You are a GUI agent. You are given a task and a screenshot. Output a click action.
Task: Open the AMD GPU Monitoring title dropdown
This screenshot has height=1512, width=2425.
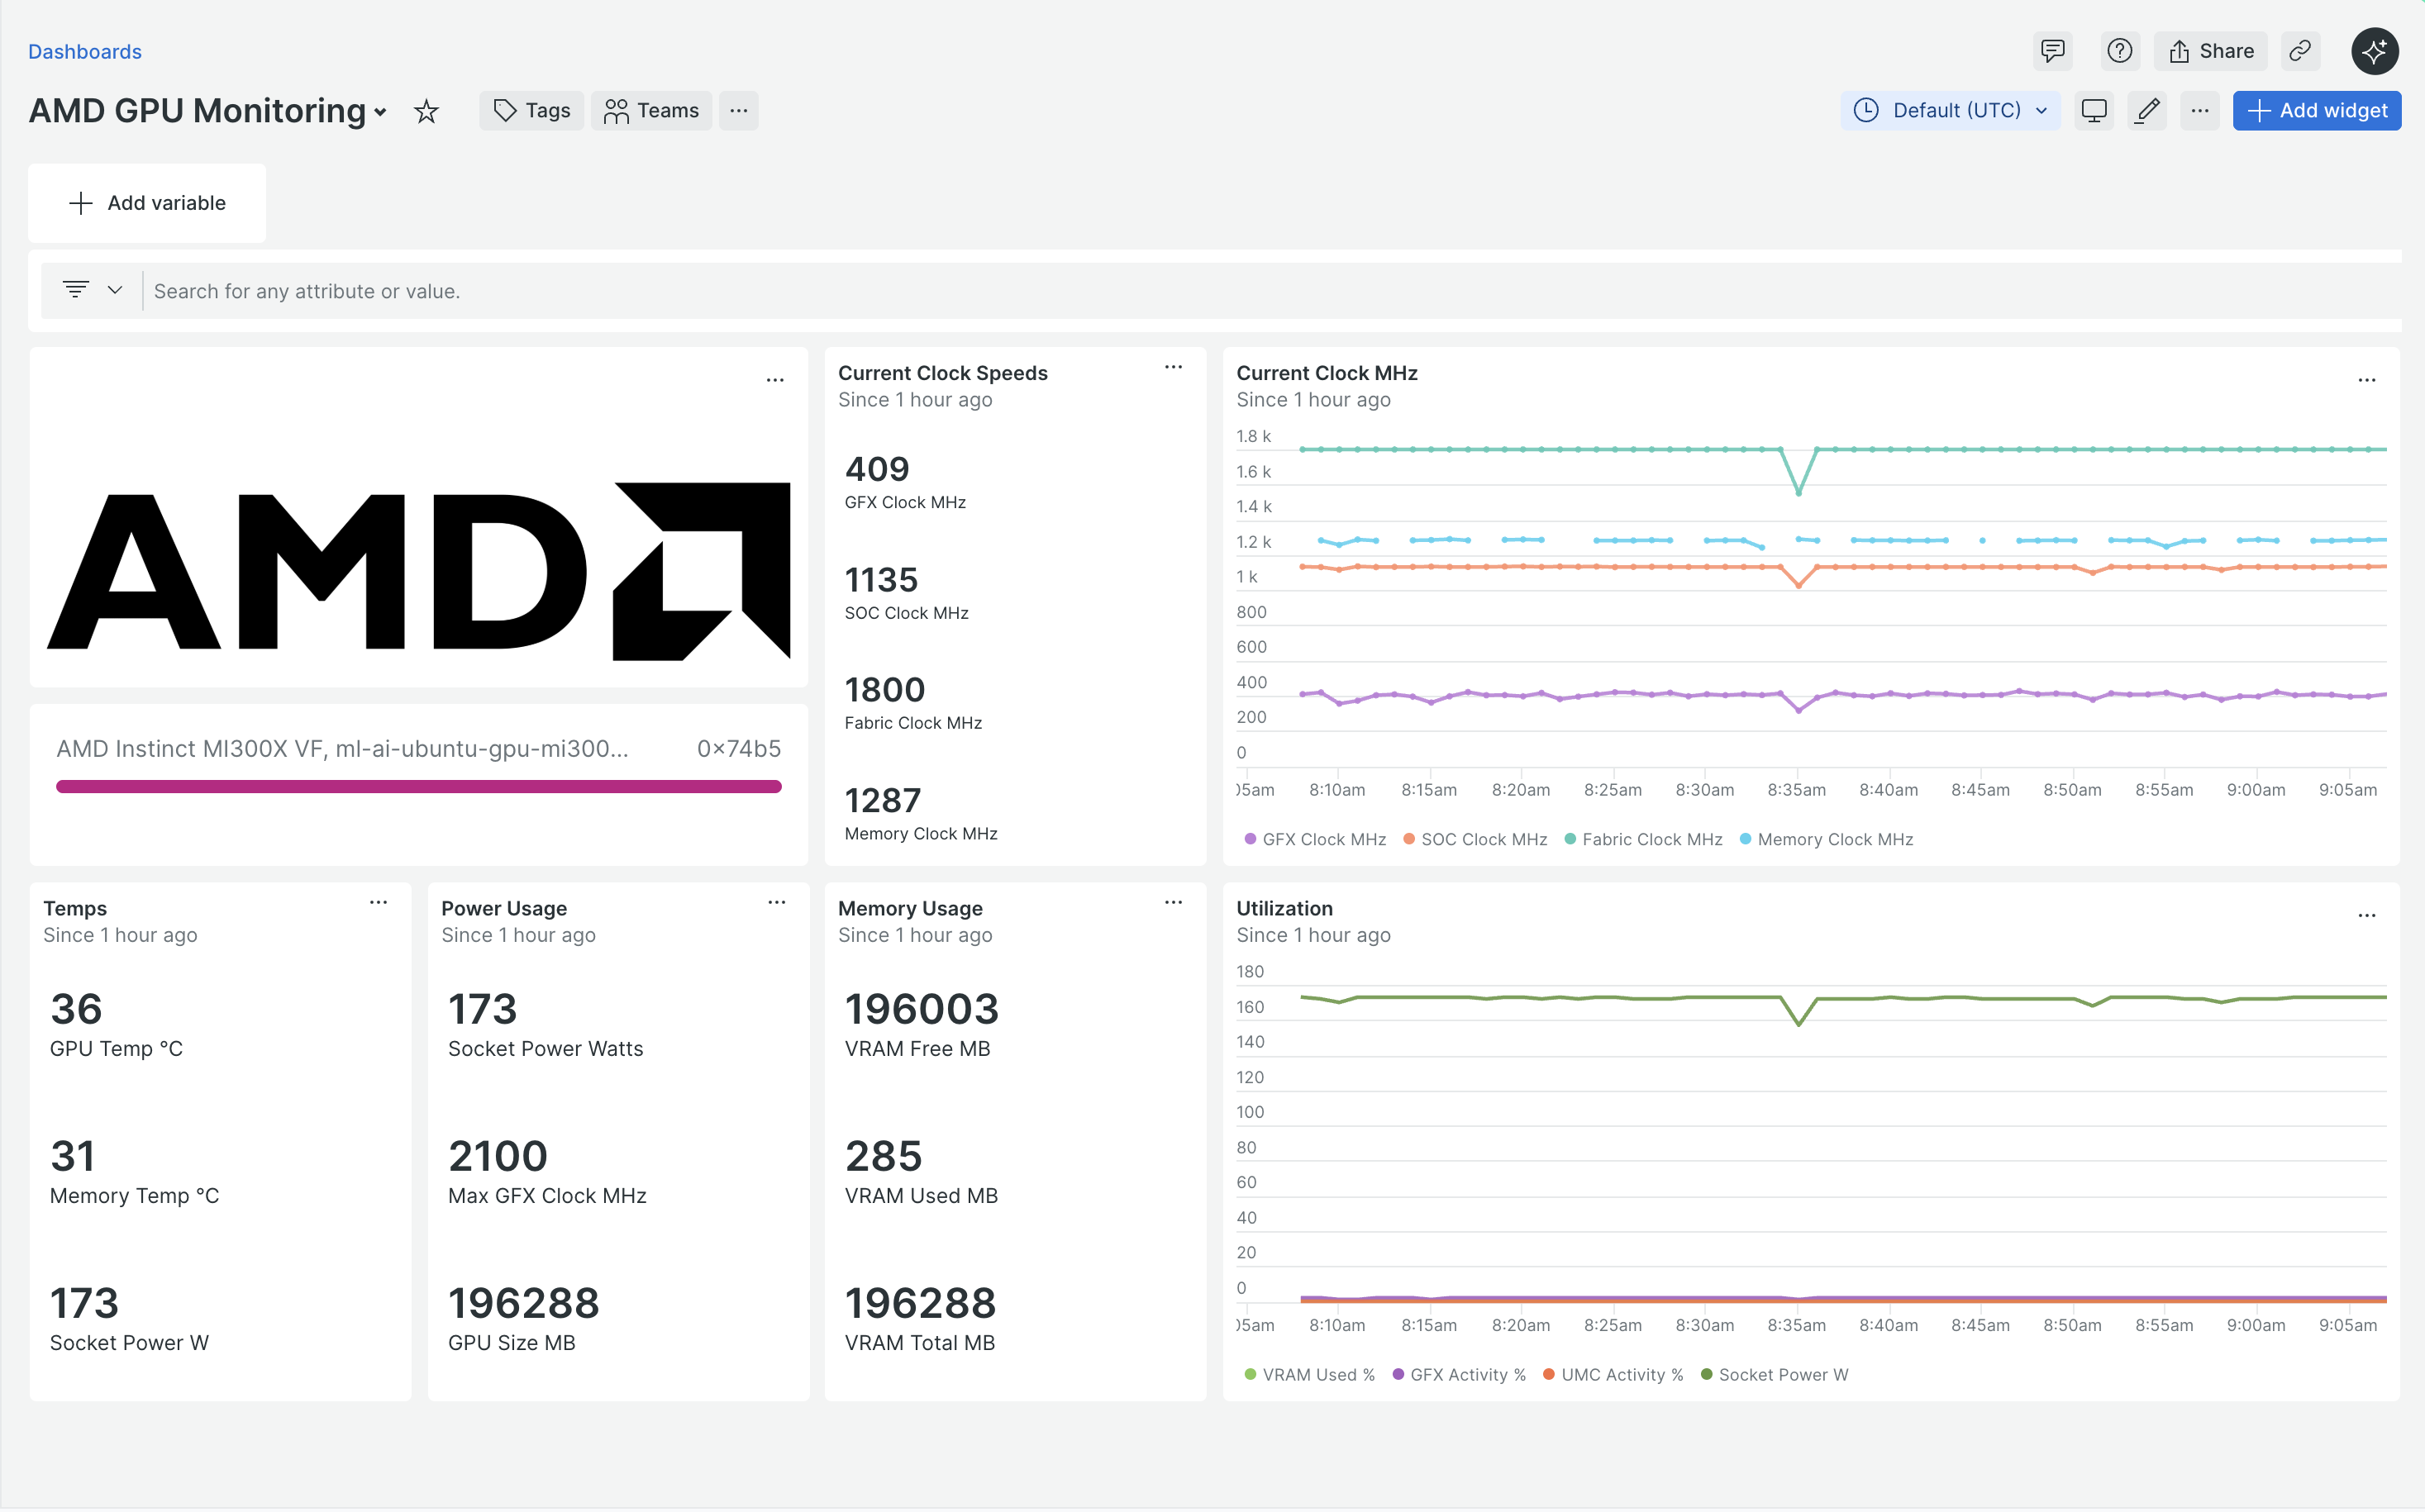(x=380, y=113)
